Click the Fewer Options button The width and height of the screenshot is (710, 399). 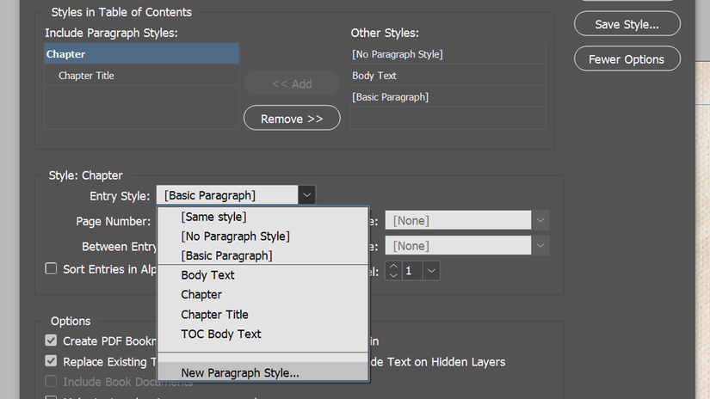point(627,59)
